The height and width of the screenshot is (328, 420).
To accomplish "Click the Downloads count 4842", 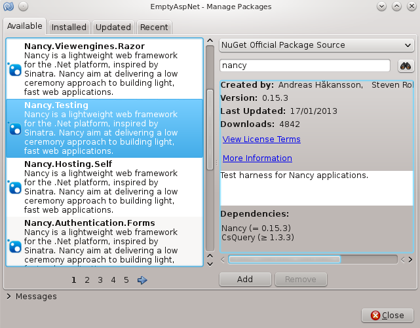I will pos(290,124).
